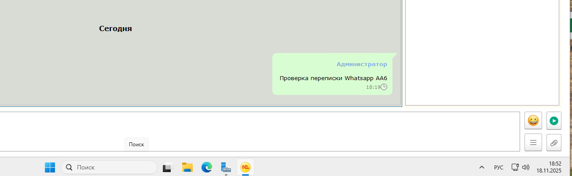The width and height of the screenshot is (572, 176).
Task: Click the sender name 'Администратор'
Action: click(x=362, y=64)
